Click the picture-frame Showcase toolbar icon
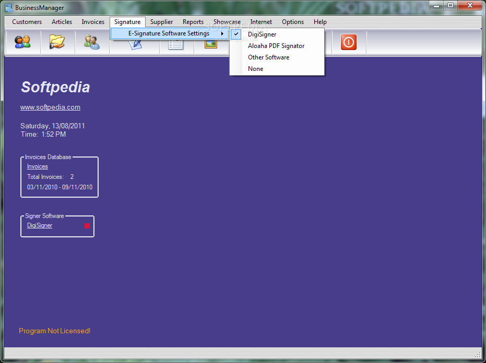This screenshot has height=363, width=486. (211, 44)
